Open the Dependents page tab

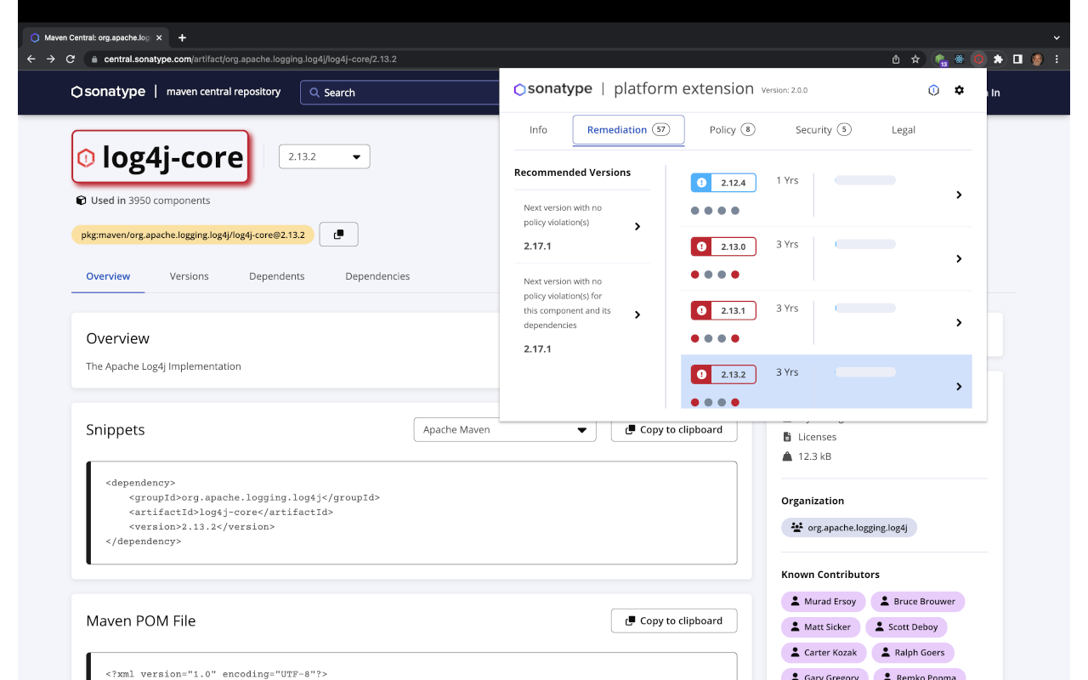(x=276, y=276)
